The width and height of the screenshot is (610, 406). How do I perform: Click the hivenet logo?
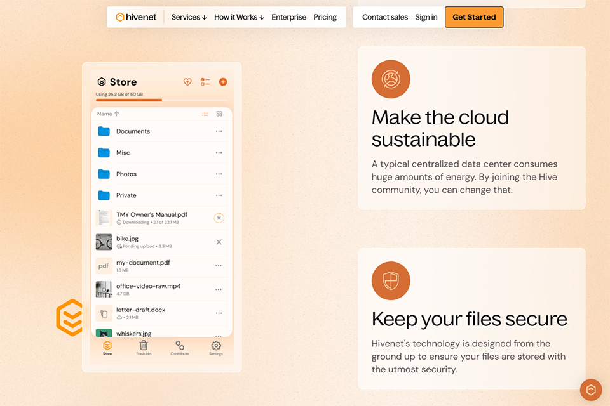[136, 17]
